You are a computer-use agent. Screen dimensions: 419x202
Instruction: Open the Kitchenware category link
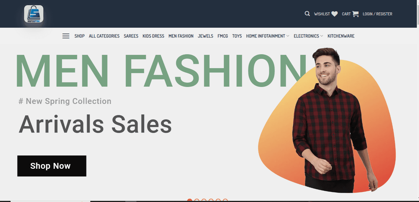pyautogui.click(x=341, y=36)
